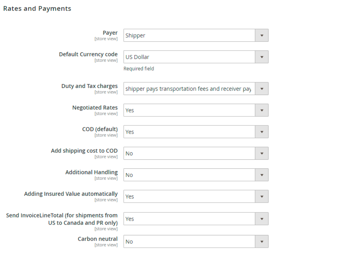This screenshot has width=355, height=253.
Task: Click the Send InvoiceLineTotal Yes field
Action: (x=196, y=219)
